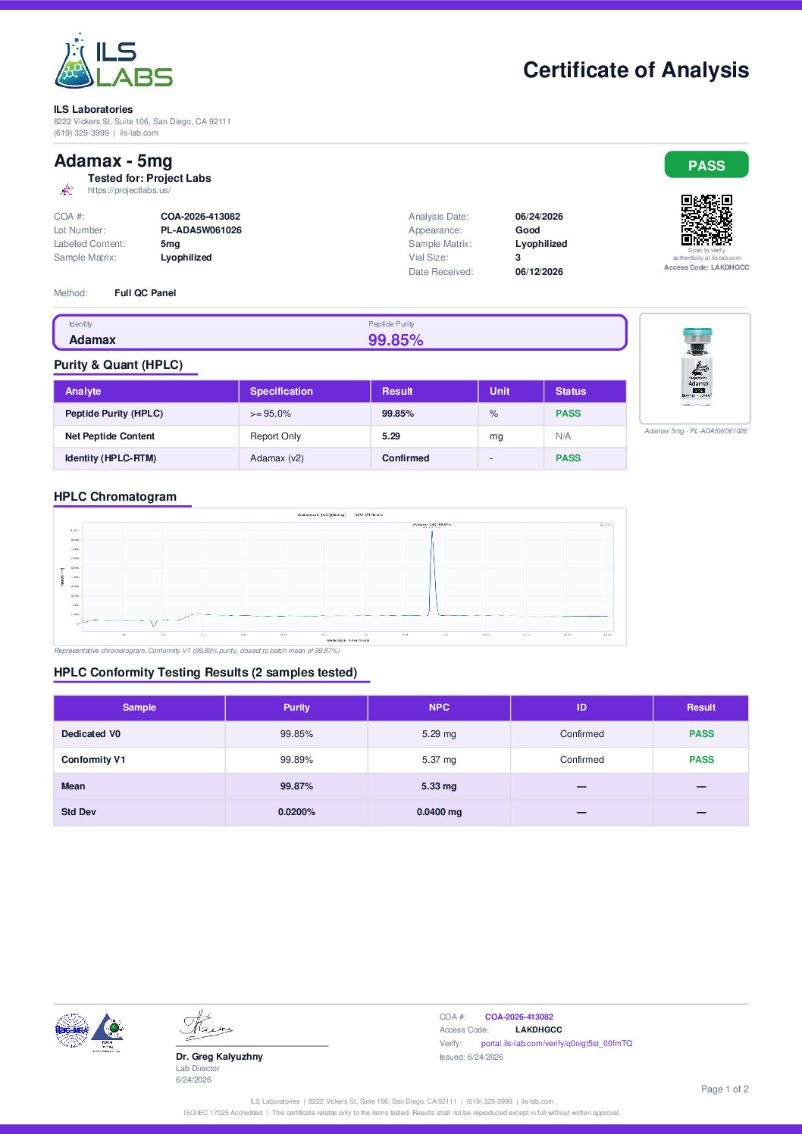Click the Lab Director signature image

206,1025
